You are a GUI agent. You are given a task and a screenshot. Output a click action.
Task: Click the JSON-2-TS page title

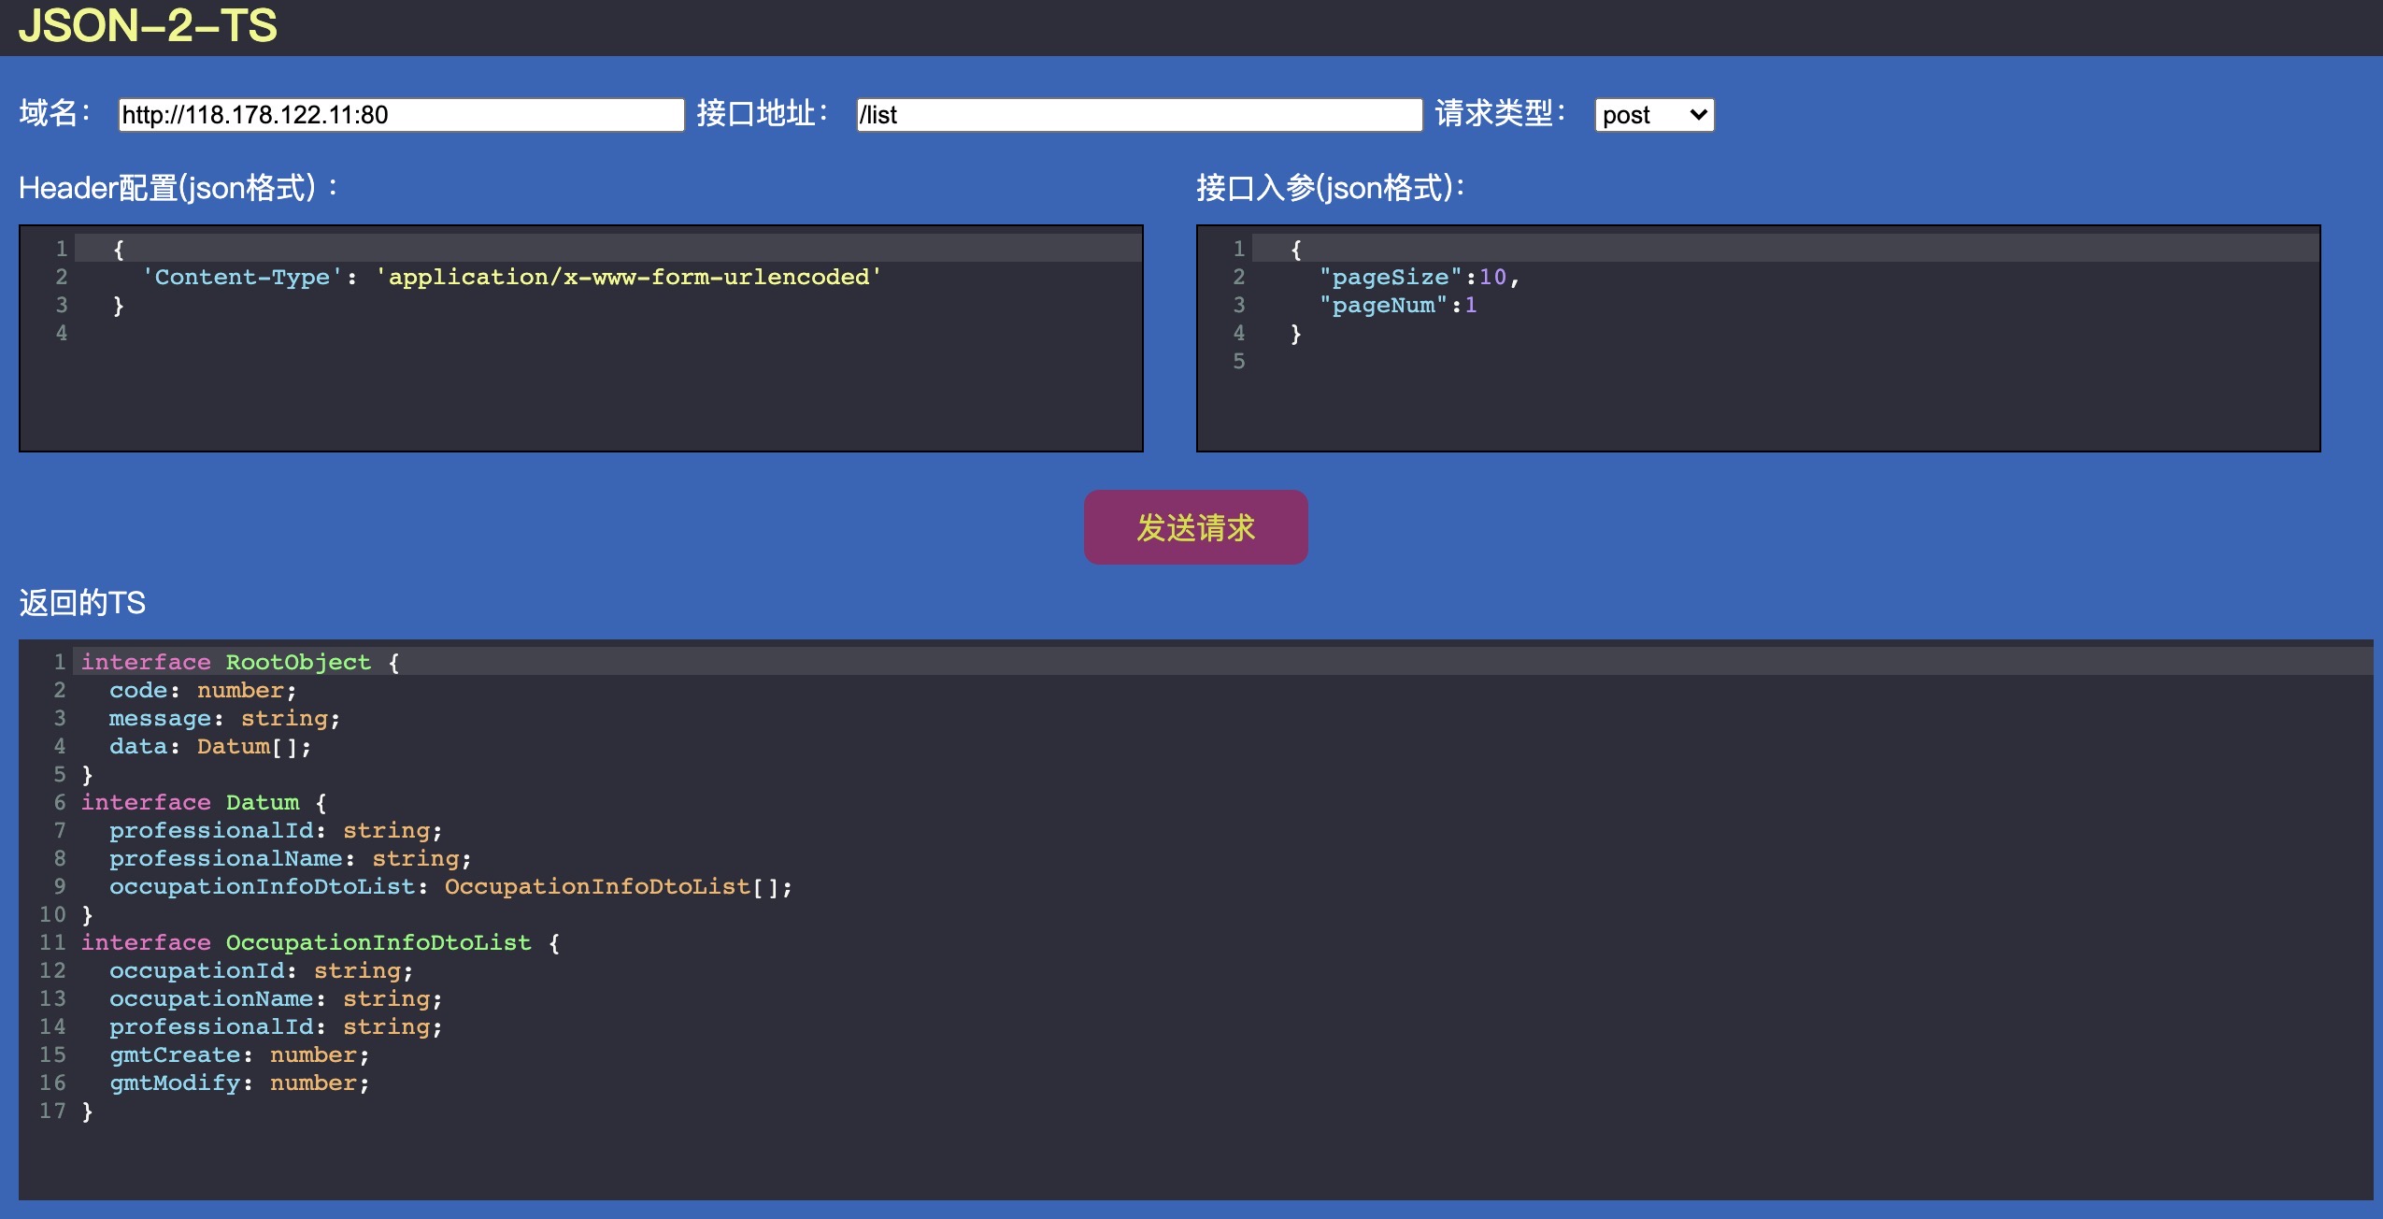coord(148,25)
